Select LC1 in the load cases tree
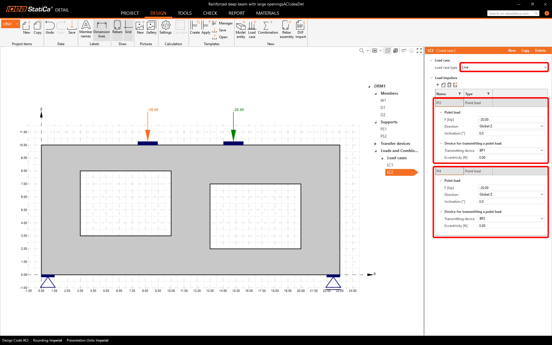The image size is (552, 345). [390, 165]
